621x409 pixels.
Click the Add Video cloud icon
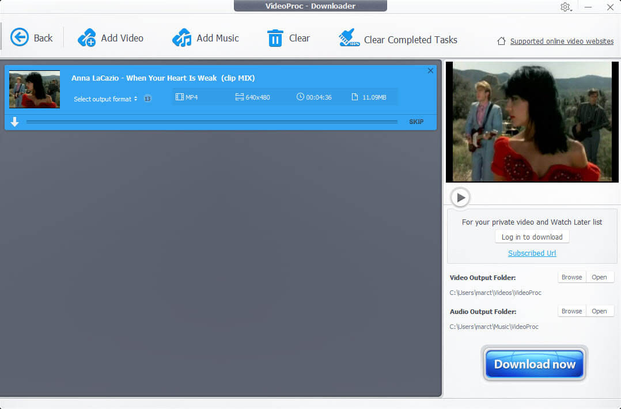[87, 37]
